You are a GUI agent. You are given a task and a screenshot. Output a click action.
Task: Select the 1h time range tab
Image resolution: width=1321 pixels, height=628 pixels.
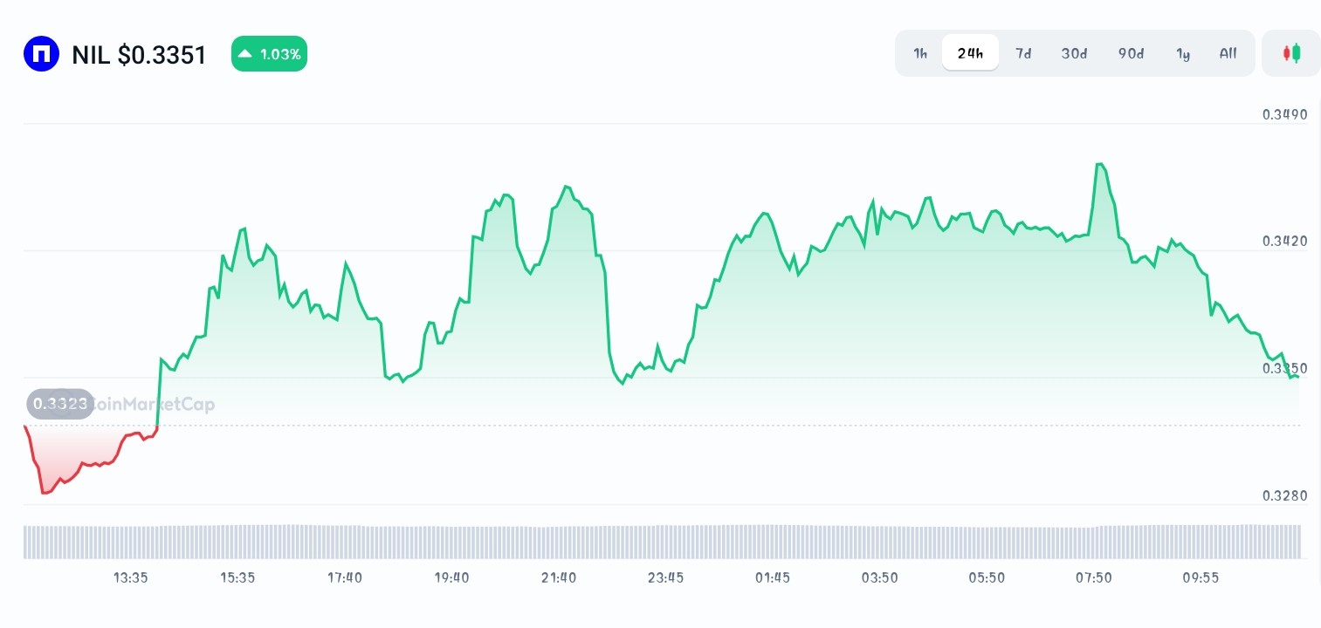(x=920, y=53)
